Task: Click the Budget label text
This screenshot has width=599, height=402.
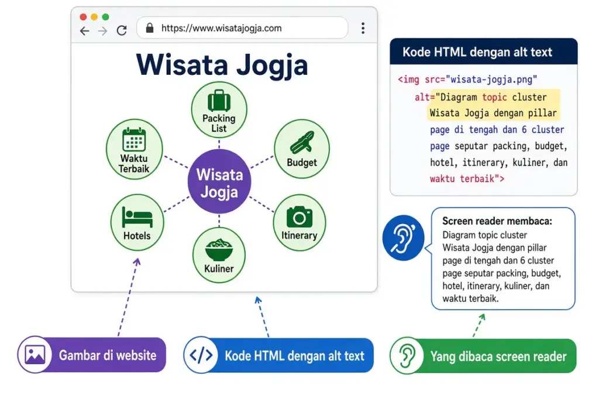Action: pos(302,163)
